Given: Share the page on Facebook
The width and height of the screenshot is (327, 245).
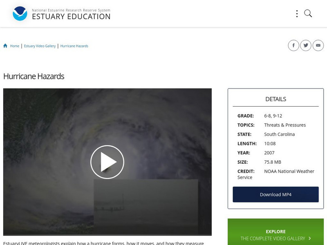Looking at the screenshot, I should (293, 45).
